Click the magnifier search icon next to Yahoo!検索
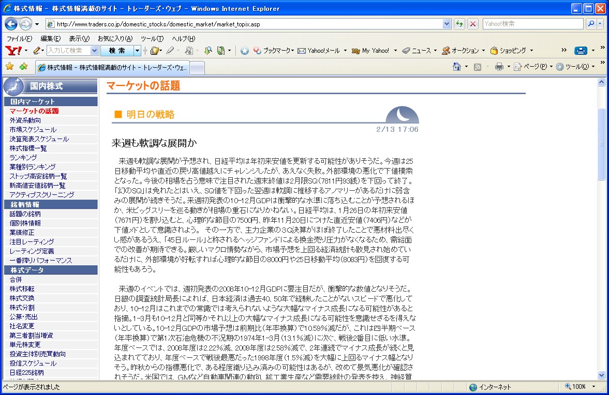Screen dimensions: 609x395 coord(591,24)
